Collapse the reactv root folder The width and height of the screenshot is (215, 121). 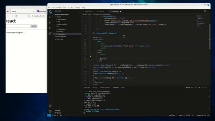point(58,17)
